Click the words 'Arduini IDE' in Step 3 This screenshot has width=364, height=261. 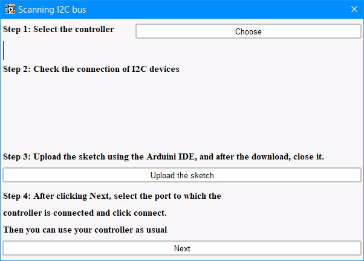(x=170, y=156)
